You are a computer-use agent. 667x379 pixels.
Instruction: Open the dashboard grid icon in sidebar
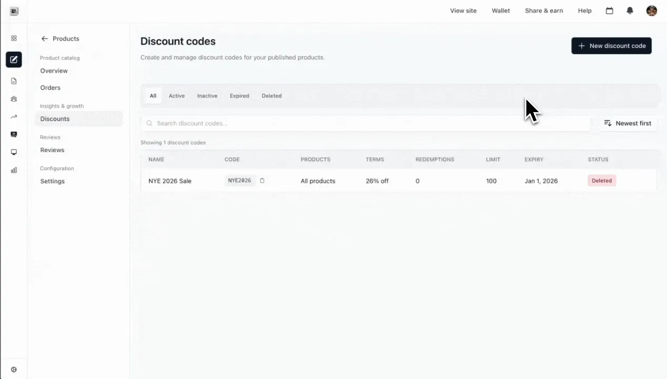(14, 38)
